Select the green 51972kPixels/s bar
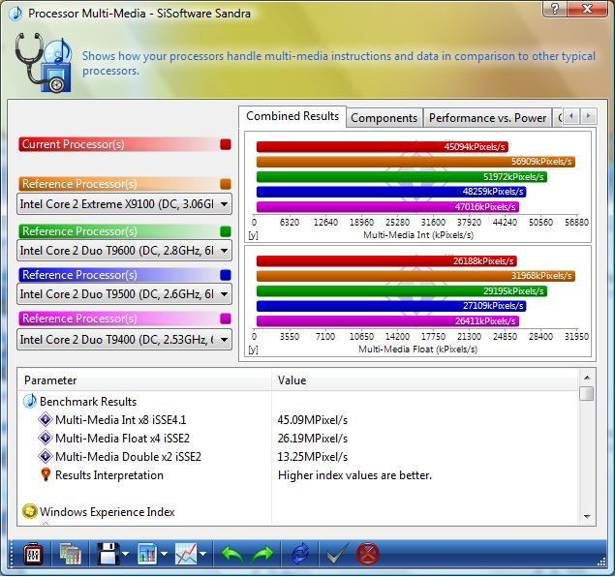This screenshot has height=577, width=615. click(402, 177)
